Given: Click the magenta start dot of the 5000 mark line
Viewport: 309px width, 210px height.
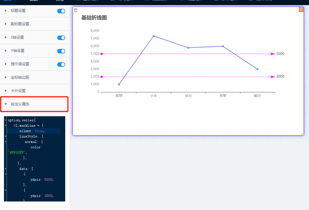Looking at the screenshot, I should point(102,54).
